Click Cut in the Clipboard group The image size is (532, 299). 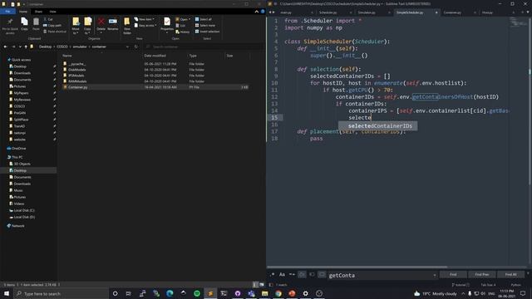(x=48, y=19)
